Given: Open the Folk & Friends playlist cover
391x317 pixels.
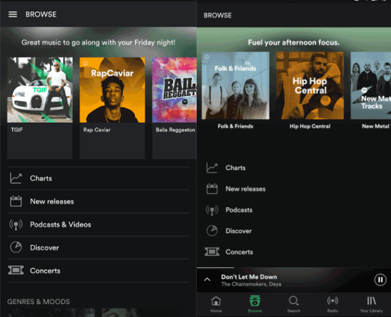Looking at the screenshot, I should pyautogui.click(x=235, y=86).
